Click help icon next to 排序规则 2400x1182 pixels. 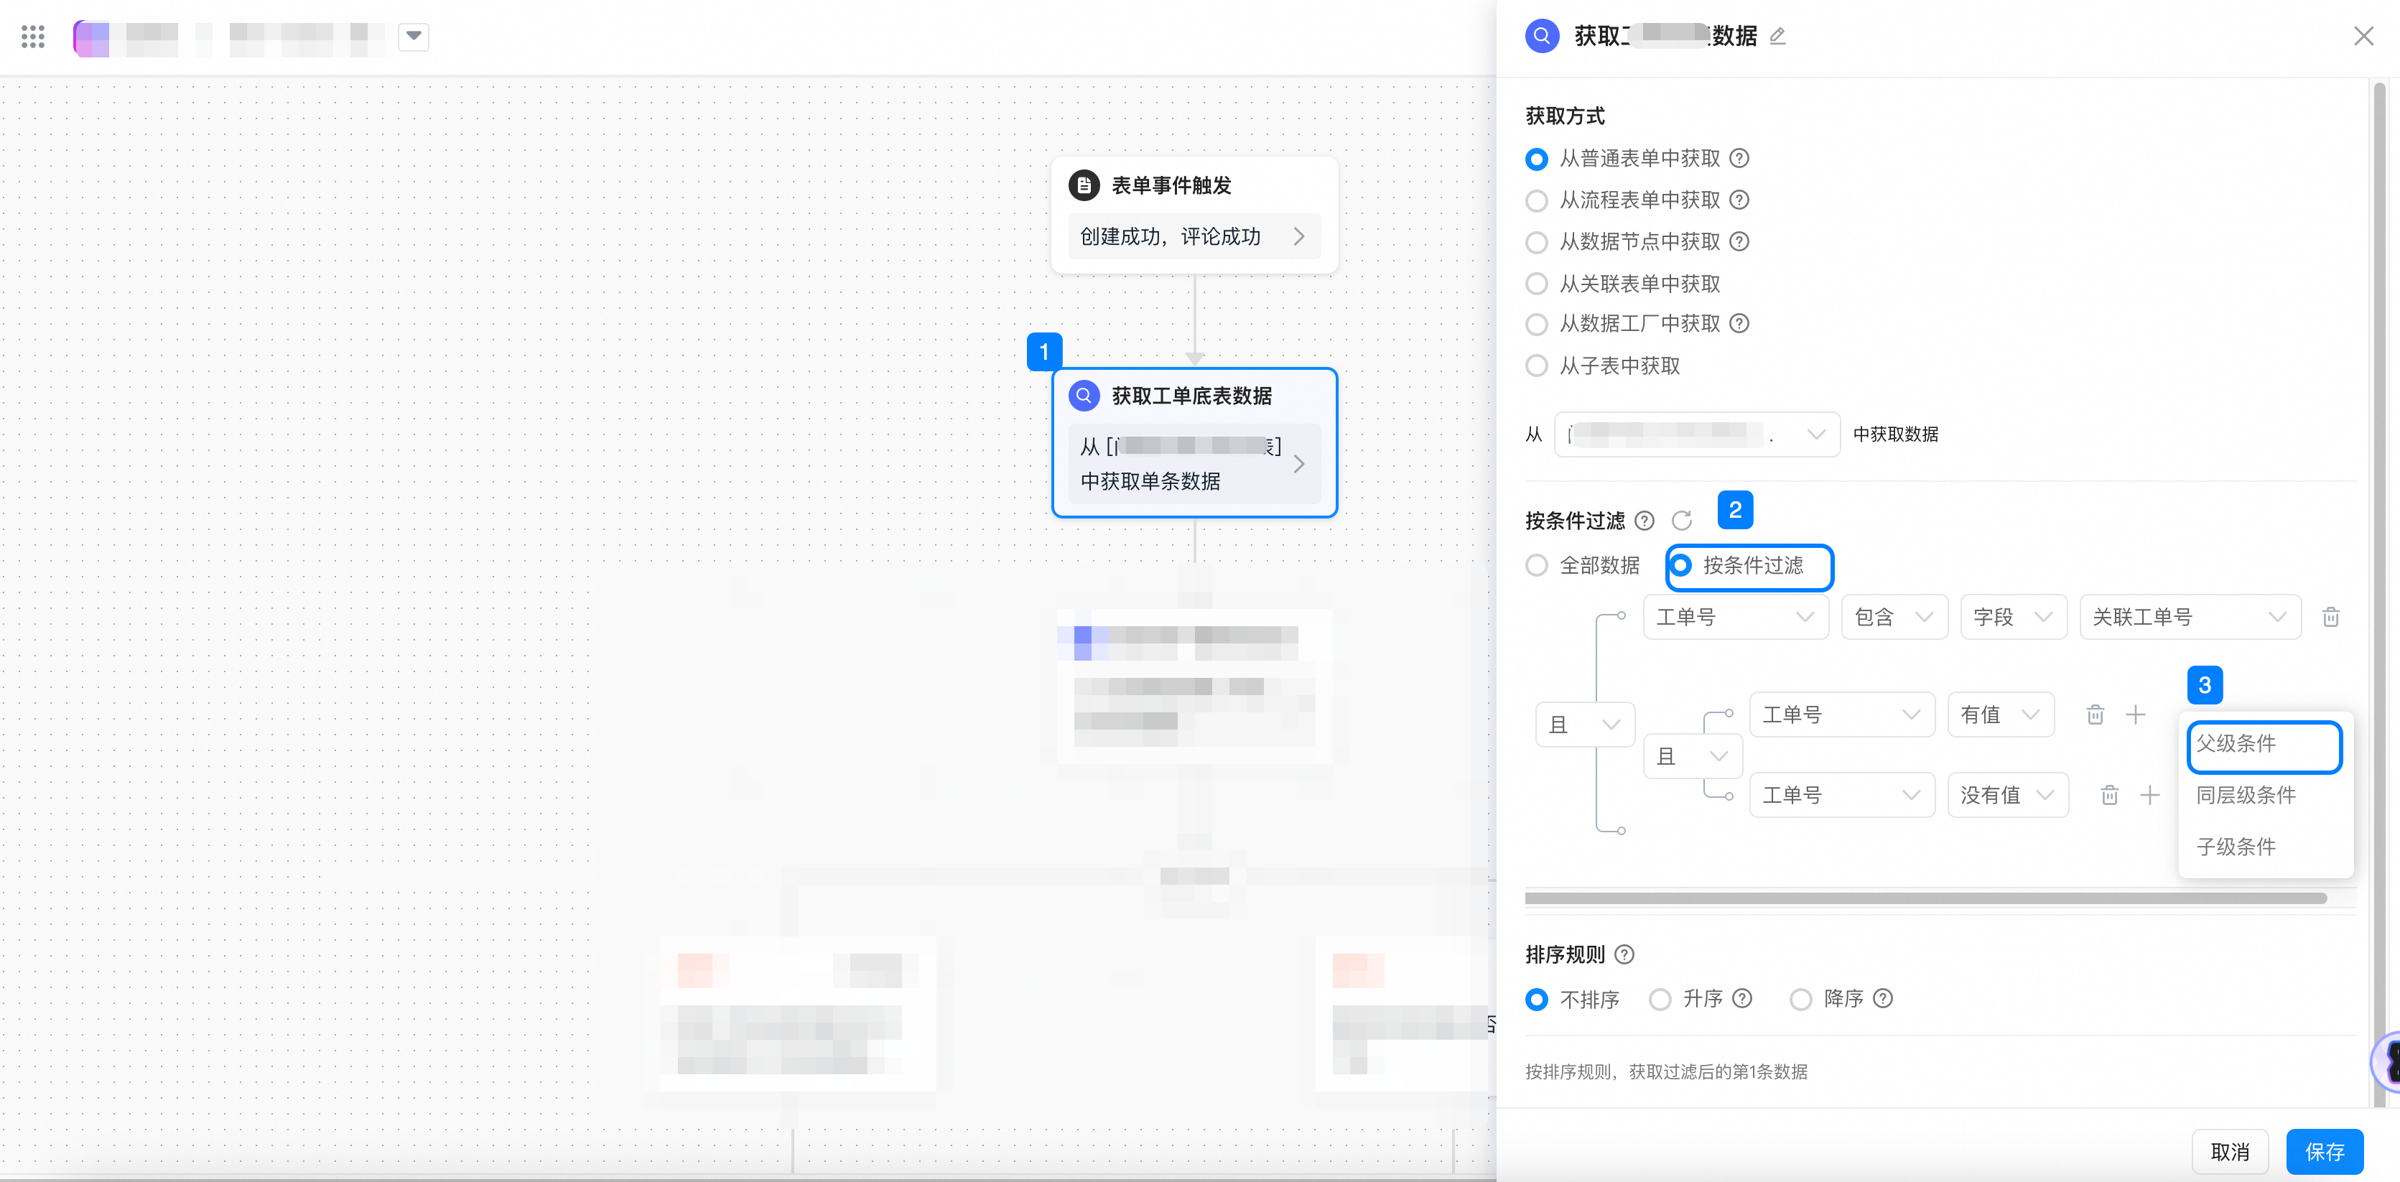click(1624, 955)
